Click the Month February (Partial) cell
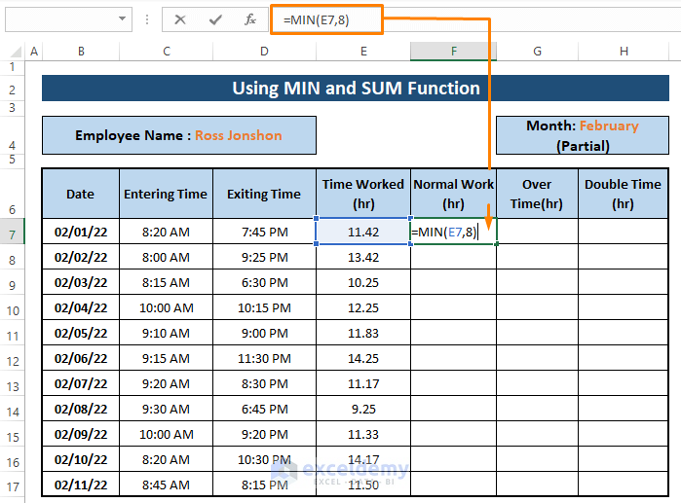681x503 pixels. click(582, 135)
